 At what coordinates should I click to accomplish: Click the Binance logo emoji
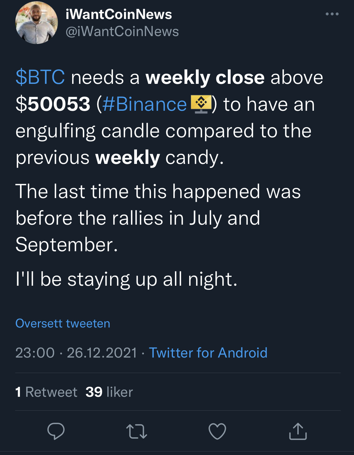(x=201, y=104)
